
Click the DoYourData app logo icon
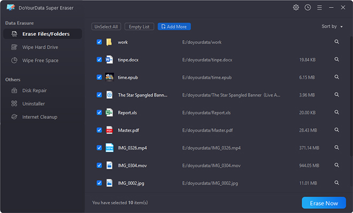click(x=11, y=7)
